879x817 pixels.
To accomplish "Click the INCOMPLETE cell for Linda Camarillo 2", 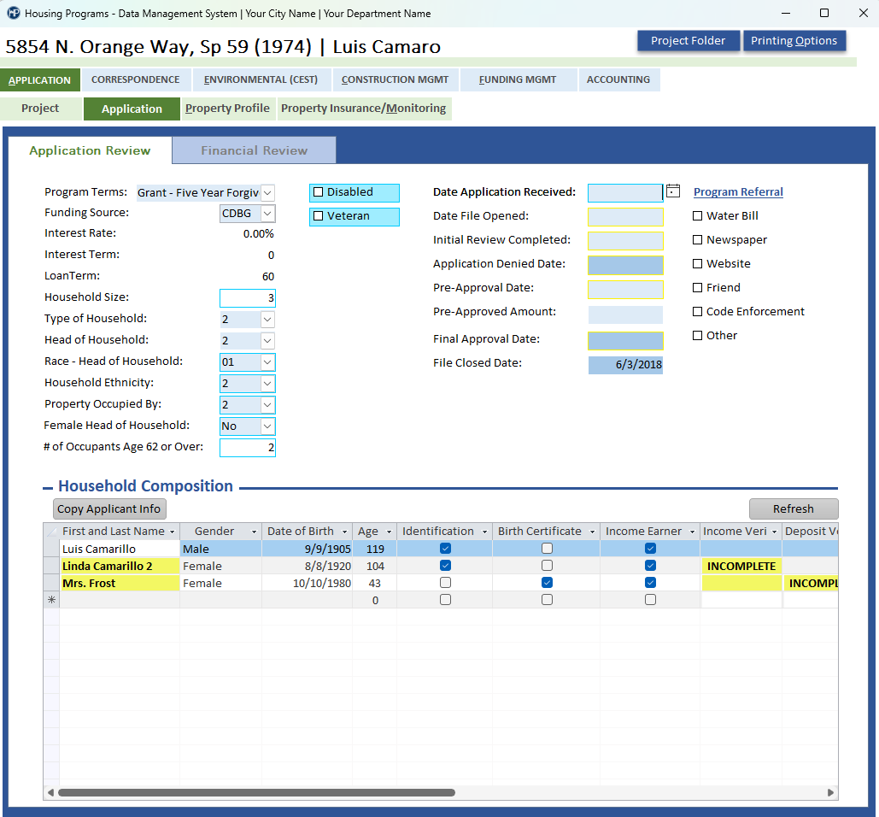I will click(x=741, y=566).
